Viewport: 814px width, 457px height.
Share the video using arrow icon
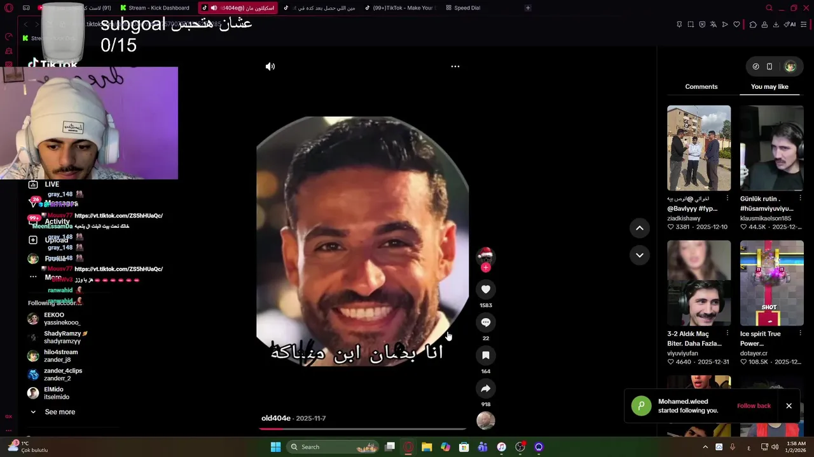point(486,388)
